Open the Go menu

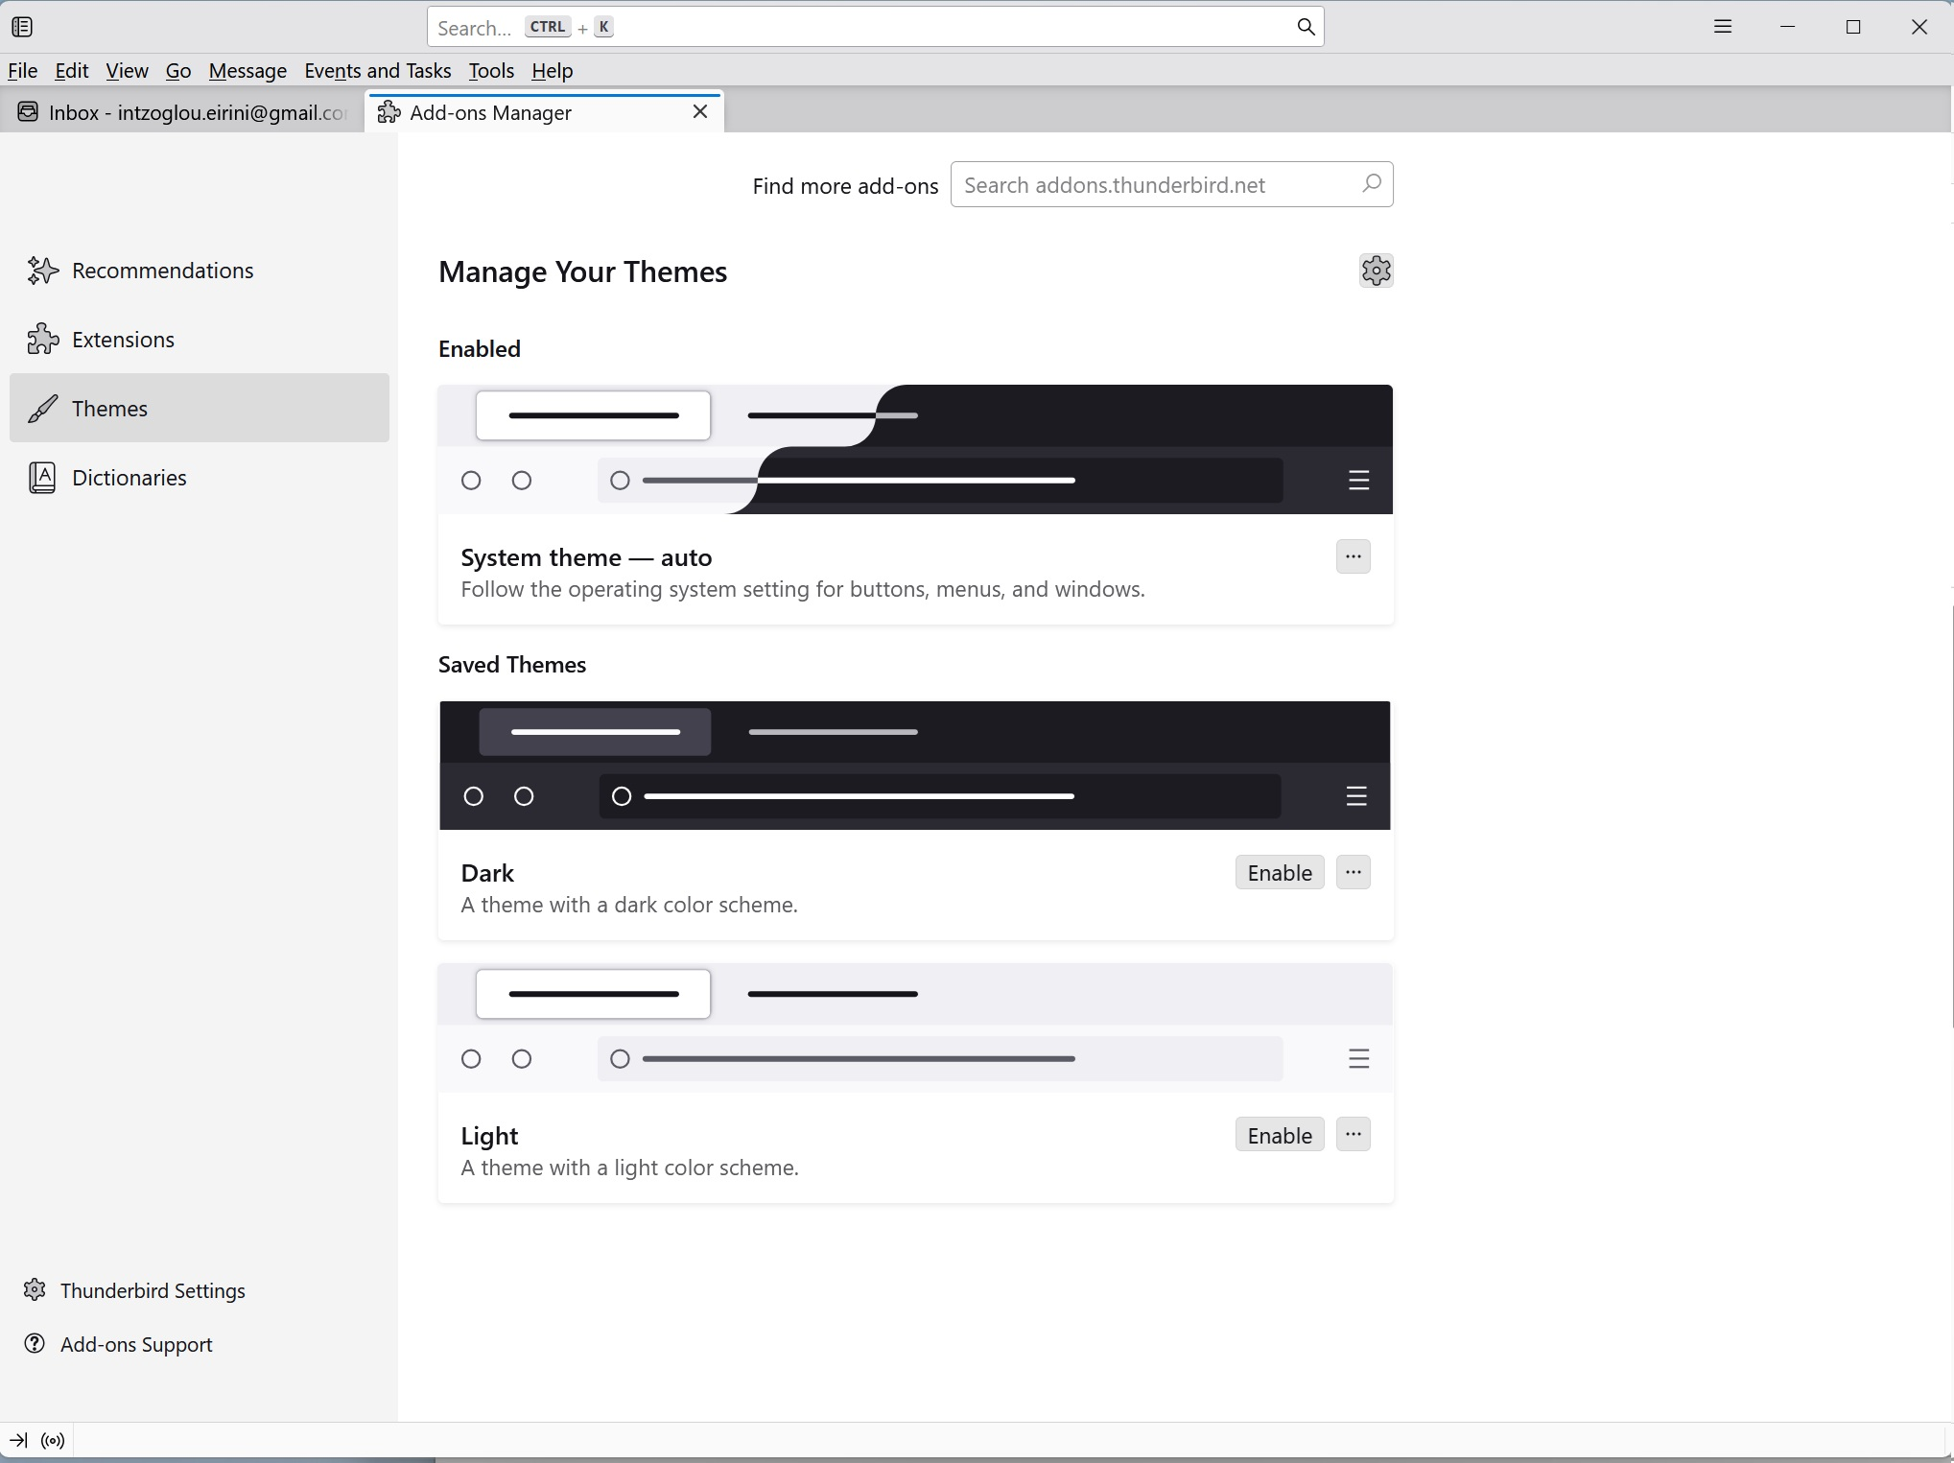178,70
